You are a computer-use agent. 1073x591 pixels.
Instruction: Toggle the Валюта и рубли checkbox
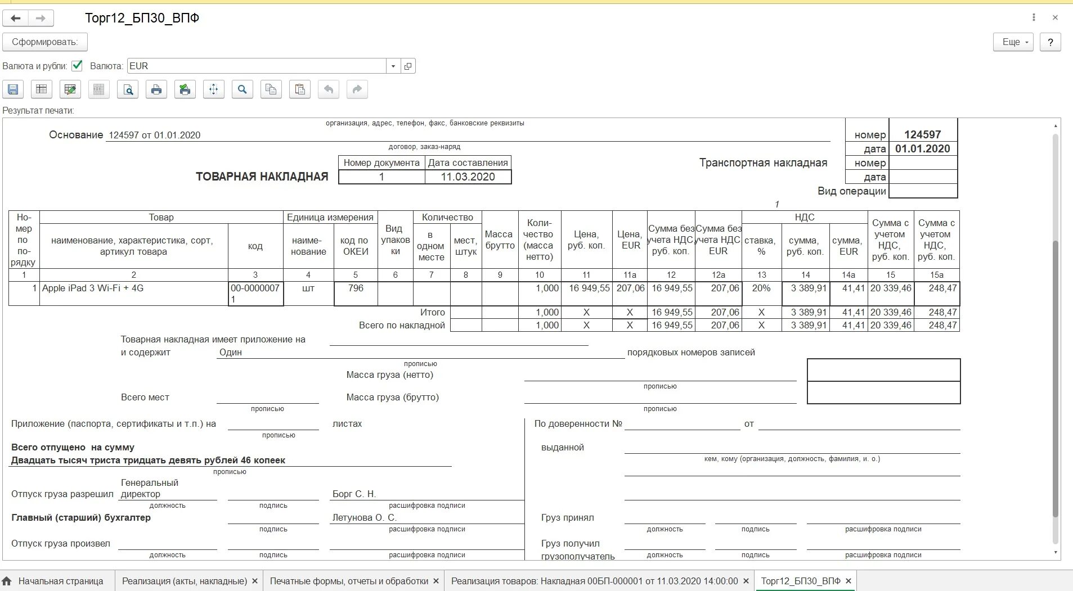click(x=77, y=66)
